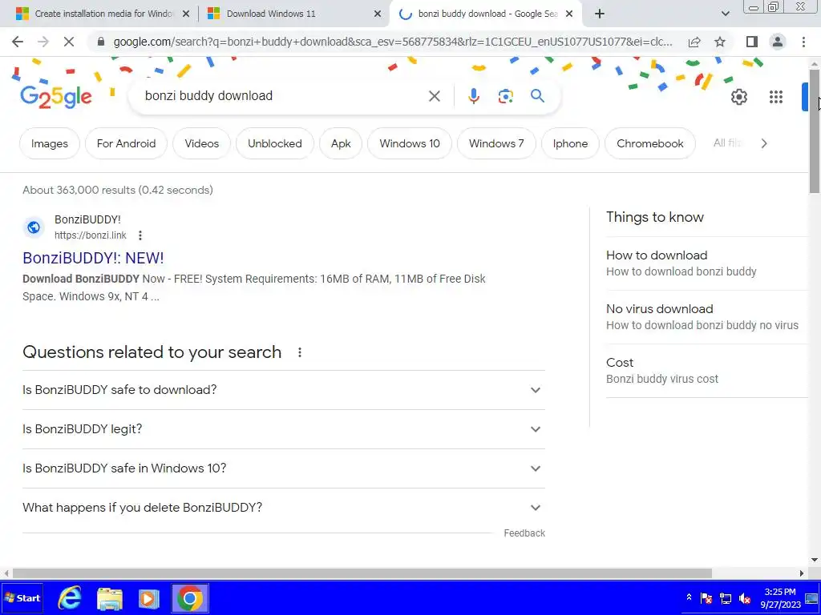
Task: Select the Apk filter chip
Action: [341, 143]
